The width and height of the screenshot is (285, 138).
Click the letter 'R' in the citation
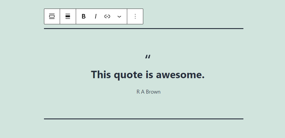coord(138,92)
